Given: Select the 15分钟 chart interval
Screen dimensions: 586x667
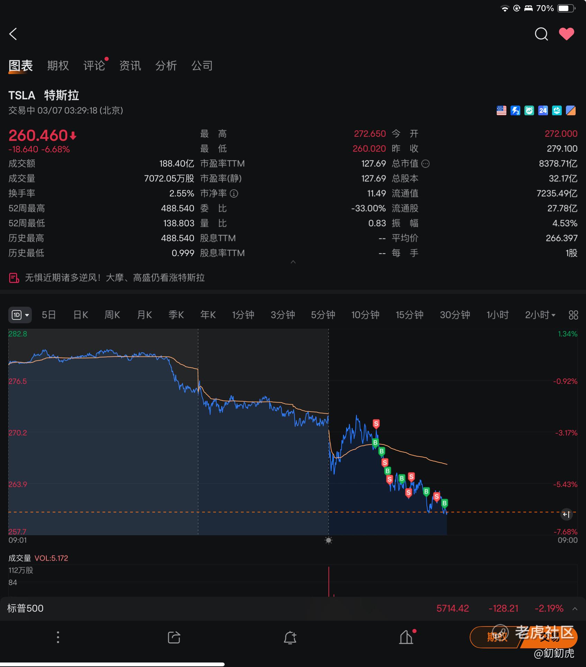Looking at the screenshot, I should tap(410, 315).
